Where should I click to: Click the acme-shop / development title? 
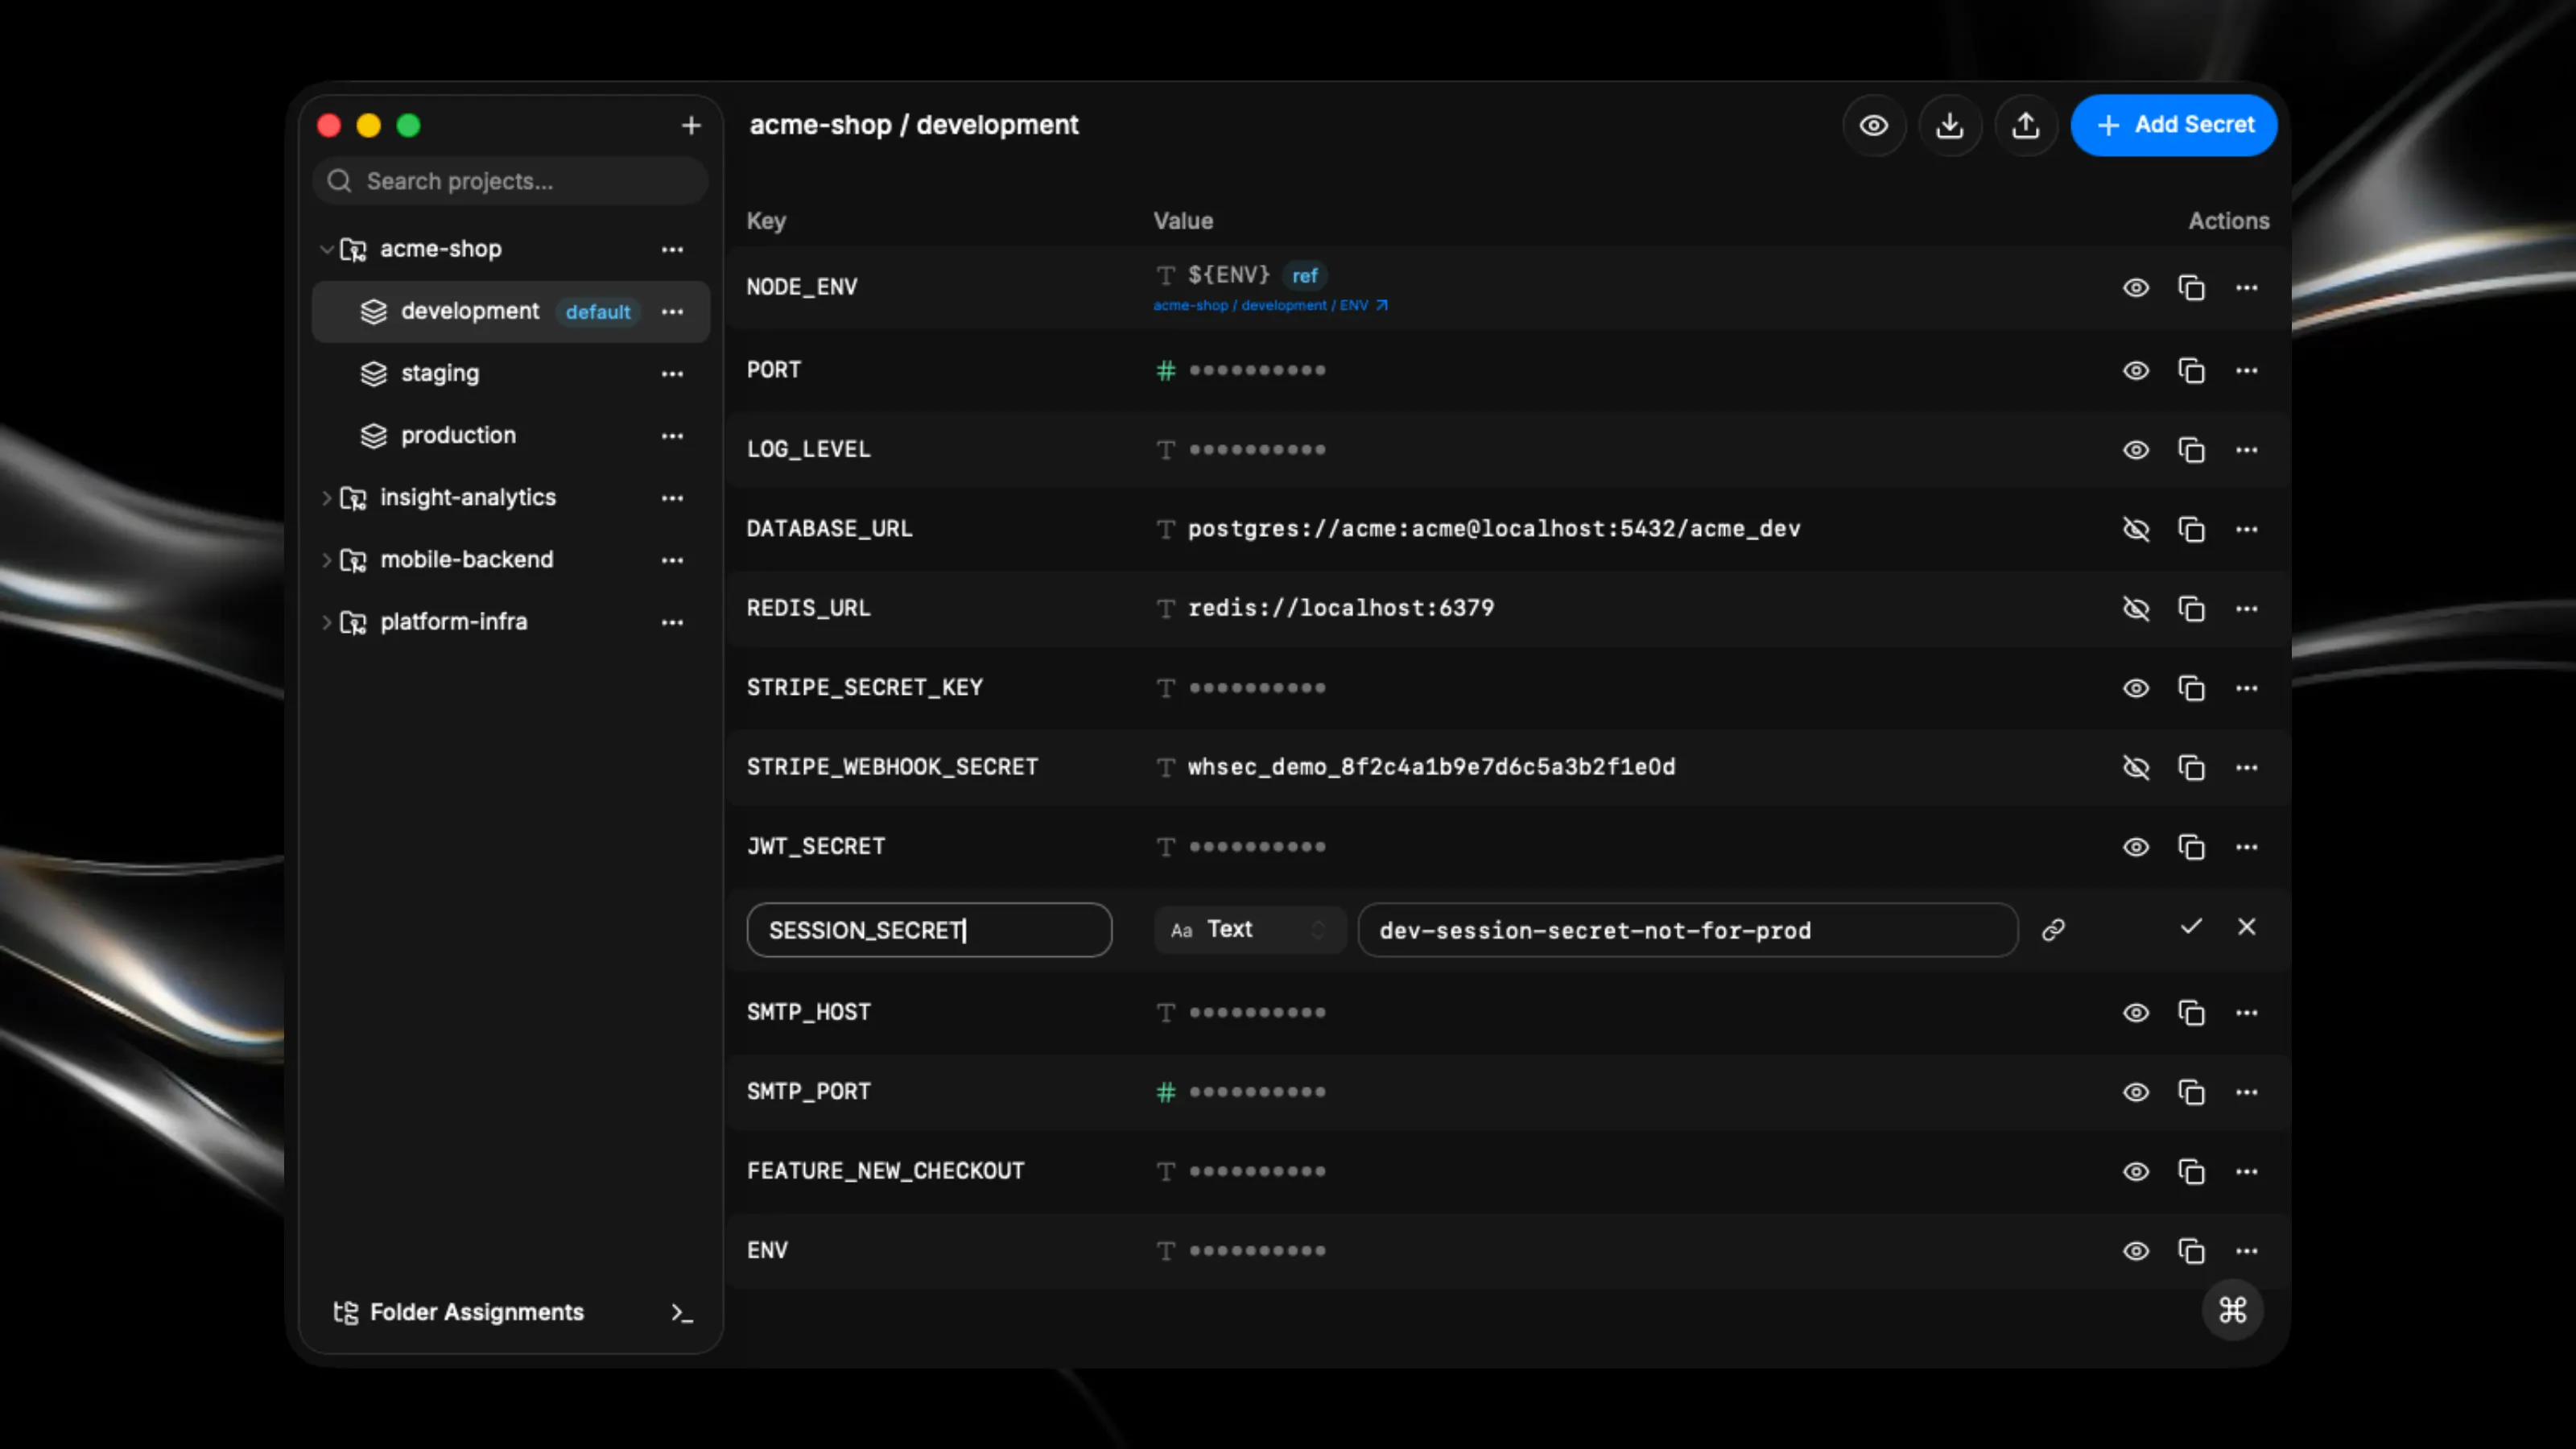(914, 125)
